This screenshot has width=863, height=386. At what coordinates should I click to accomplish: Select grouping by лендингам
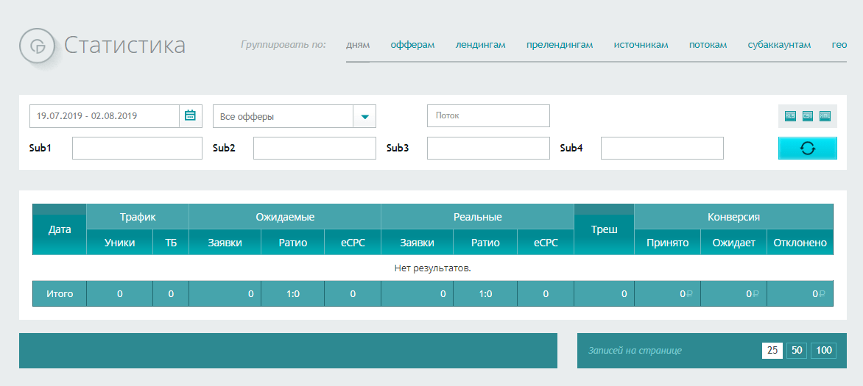click(480, 45)
